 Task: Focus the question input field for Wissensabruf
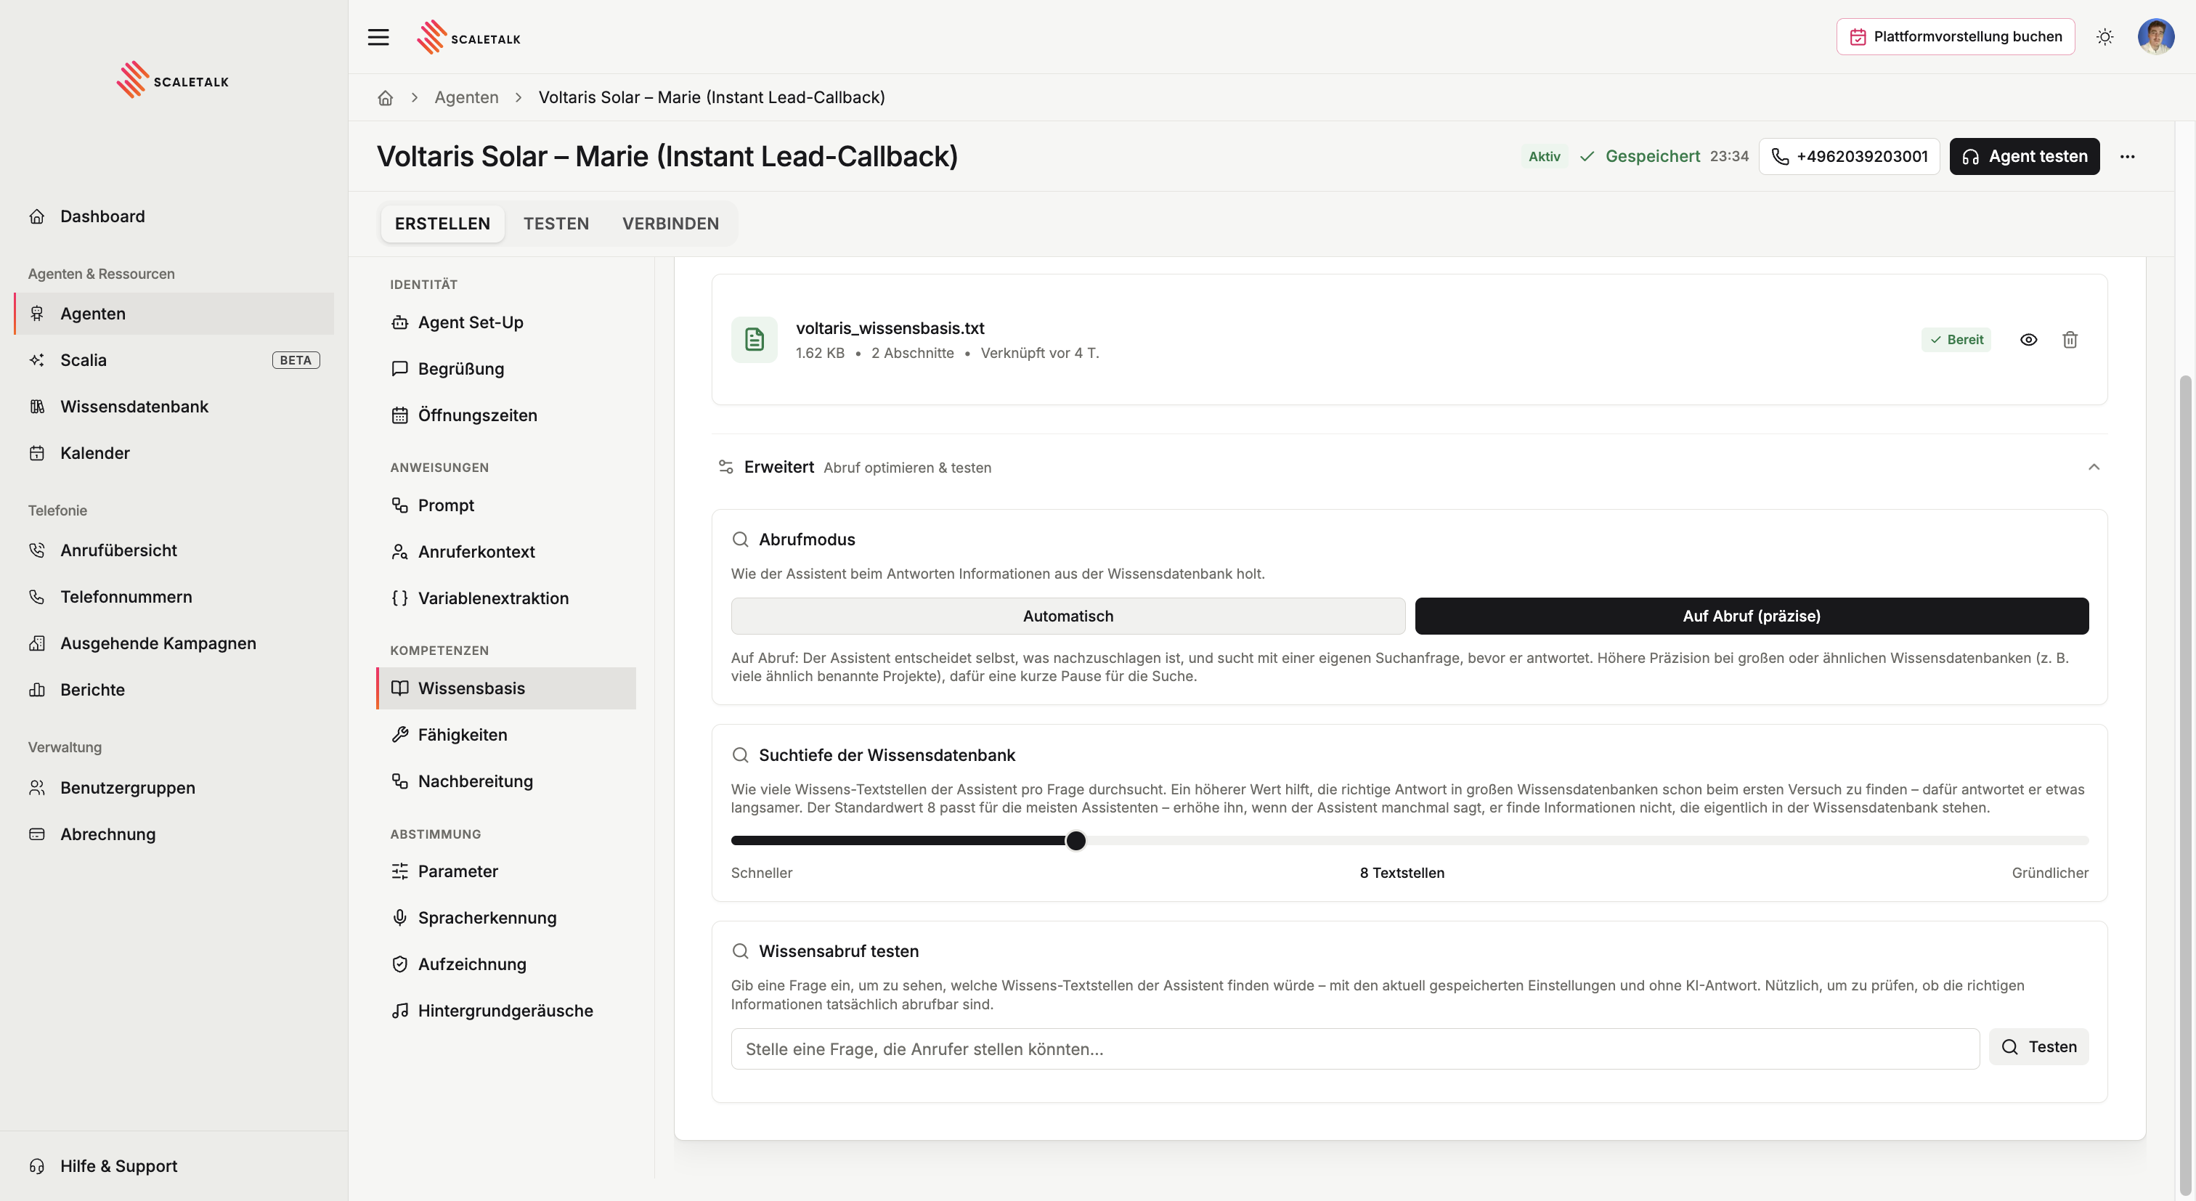point(1356,1049)
